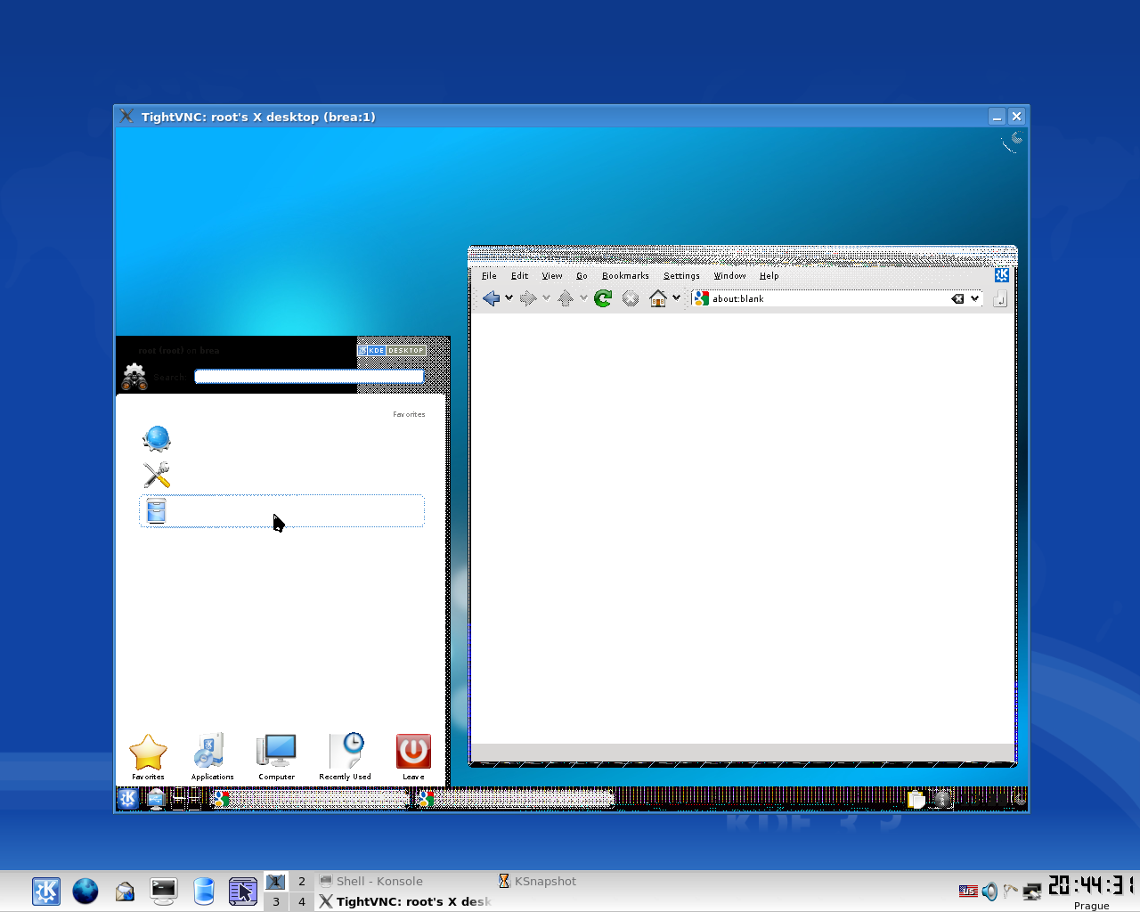Click remote panel desktop monitor icon

click(156, 799)
